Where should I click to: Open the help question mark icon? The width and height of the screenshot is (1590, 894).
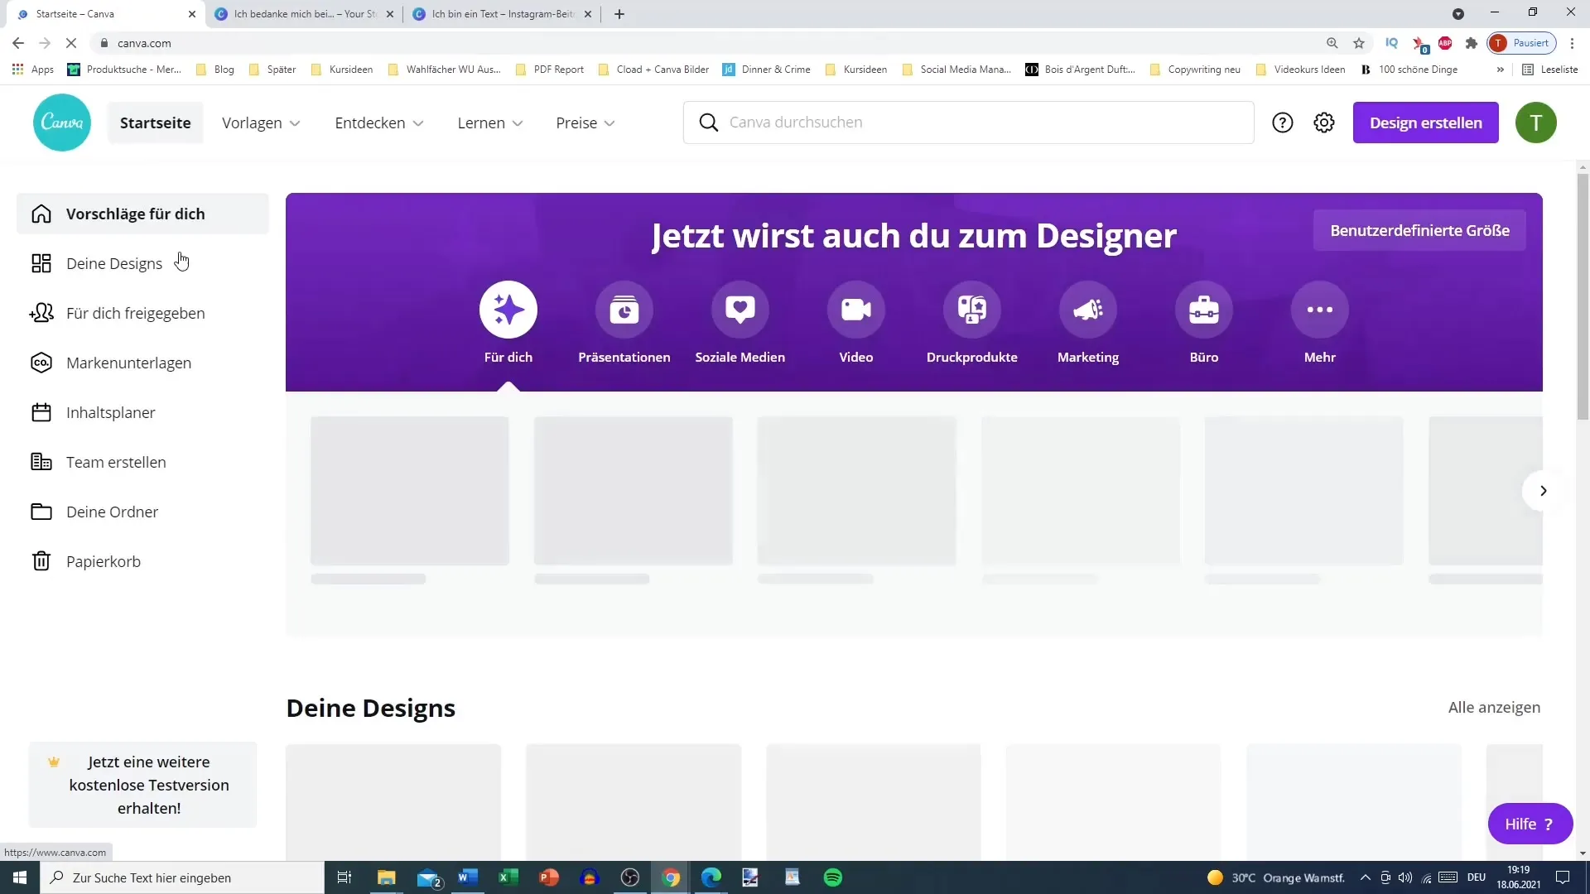[1283, 123]
